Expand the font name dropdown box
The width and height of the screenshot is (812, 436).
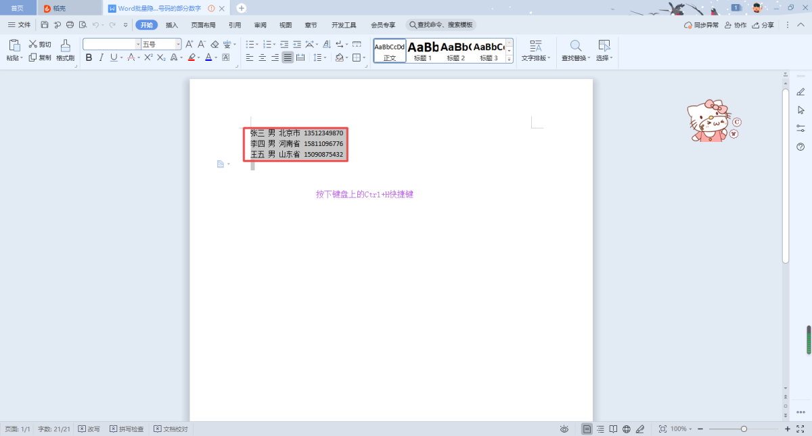click(138, 44)
